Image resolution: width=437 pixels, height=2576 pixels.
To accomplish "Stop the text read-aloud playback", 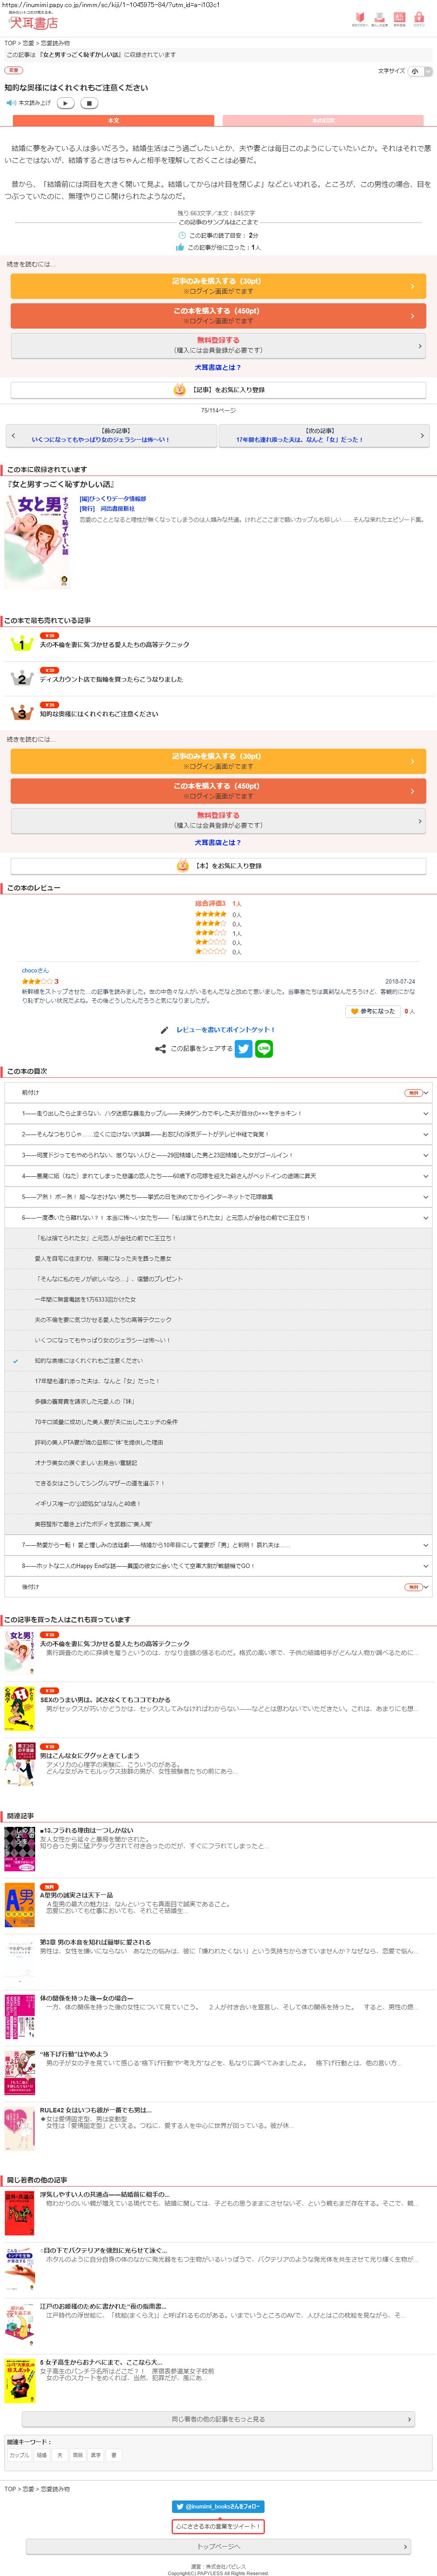I will click(89, 103).
